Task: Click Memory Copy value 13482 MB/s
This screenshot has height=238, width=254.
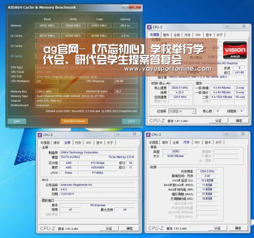Action: coord(99,26)
